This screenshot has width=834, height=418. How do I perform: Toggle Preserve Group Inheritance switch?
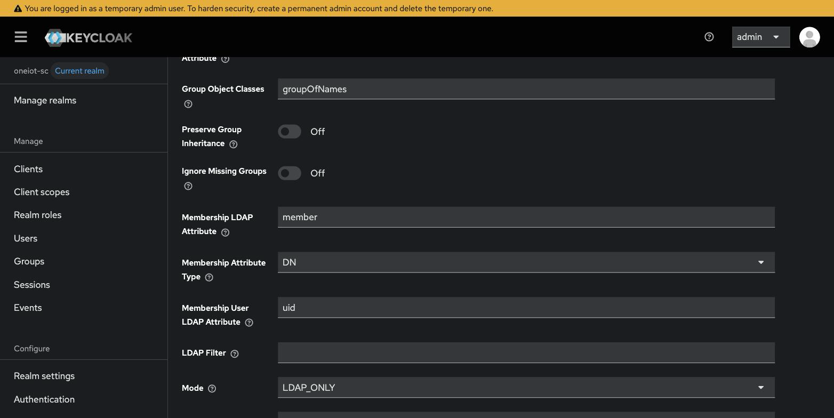coord(290,131)
